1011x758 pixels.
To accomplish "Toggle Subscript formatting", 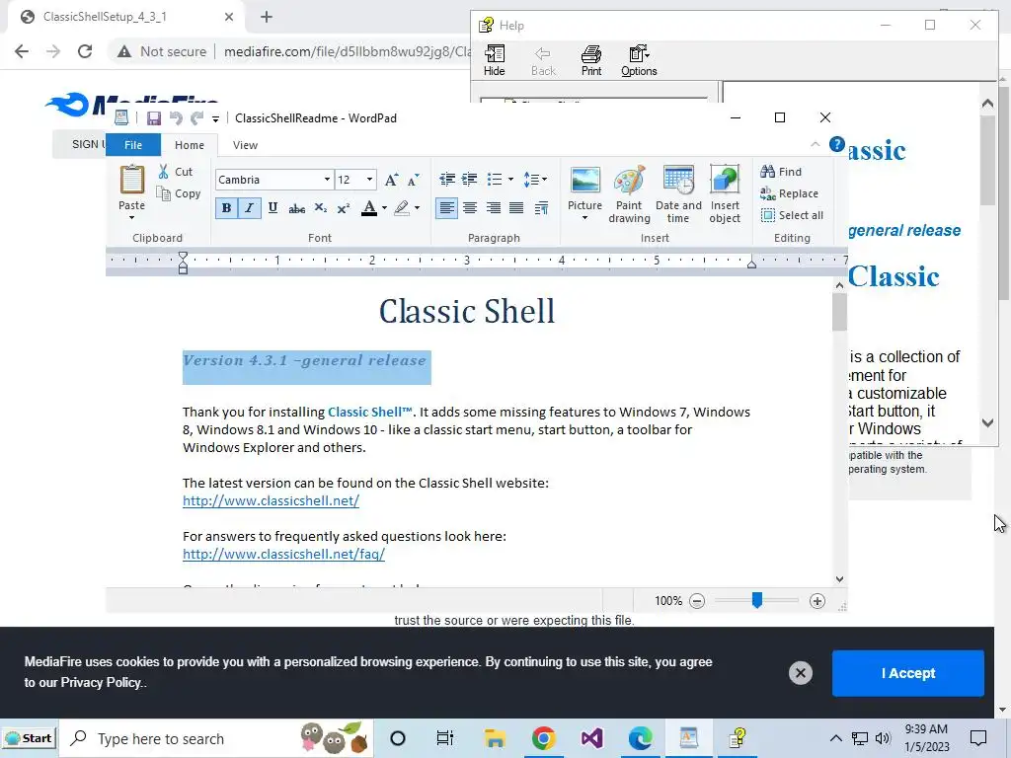I will click(321, 207).
